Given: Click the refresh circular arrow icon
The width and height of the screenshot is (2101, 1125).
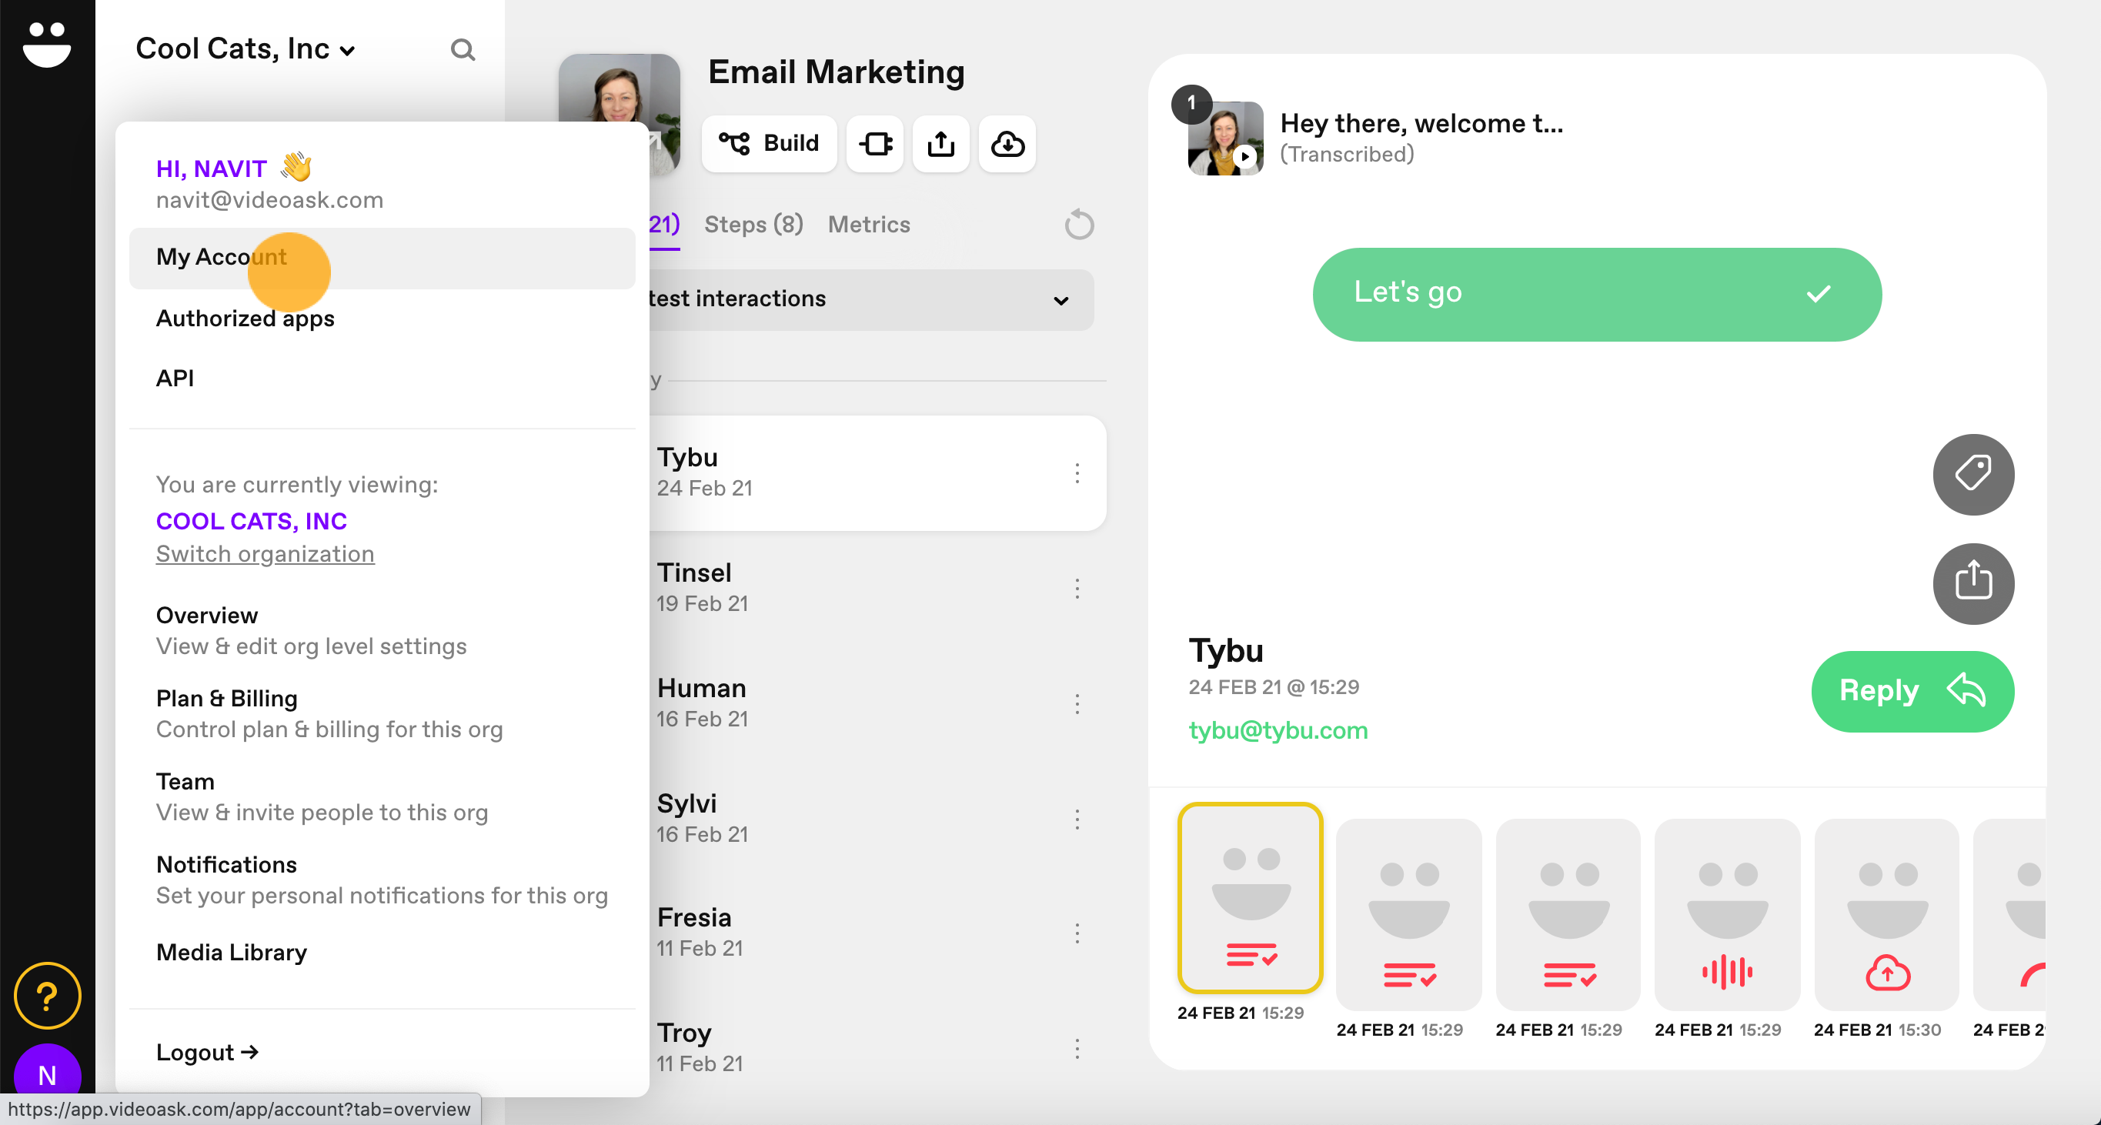Looking at the screenshot, I should [1079, 224].
